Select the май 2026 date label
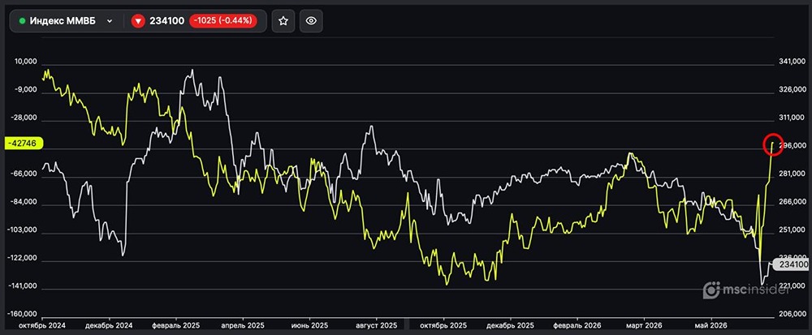The height and width of the screenshot is (335, 812). coord(711,326)
